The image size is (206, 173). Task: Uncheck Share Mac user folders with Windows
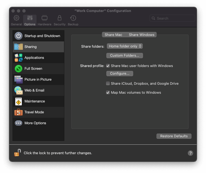pyautogui.click(x=108, y=66)
